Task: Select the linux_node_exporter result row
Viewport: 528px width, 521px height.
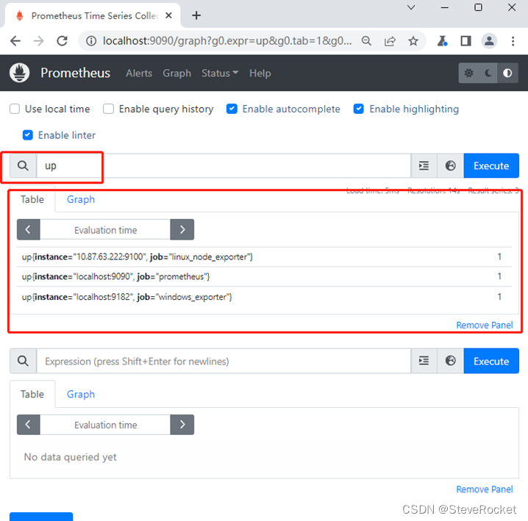Action: [x=264, y=256]
